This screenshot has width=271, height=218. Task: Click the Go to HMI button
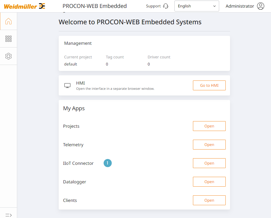[209, 85]
